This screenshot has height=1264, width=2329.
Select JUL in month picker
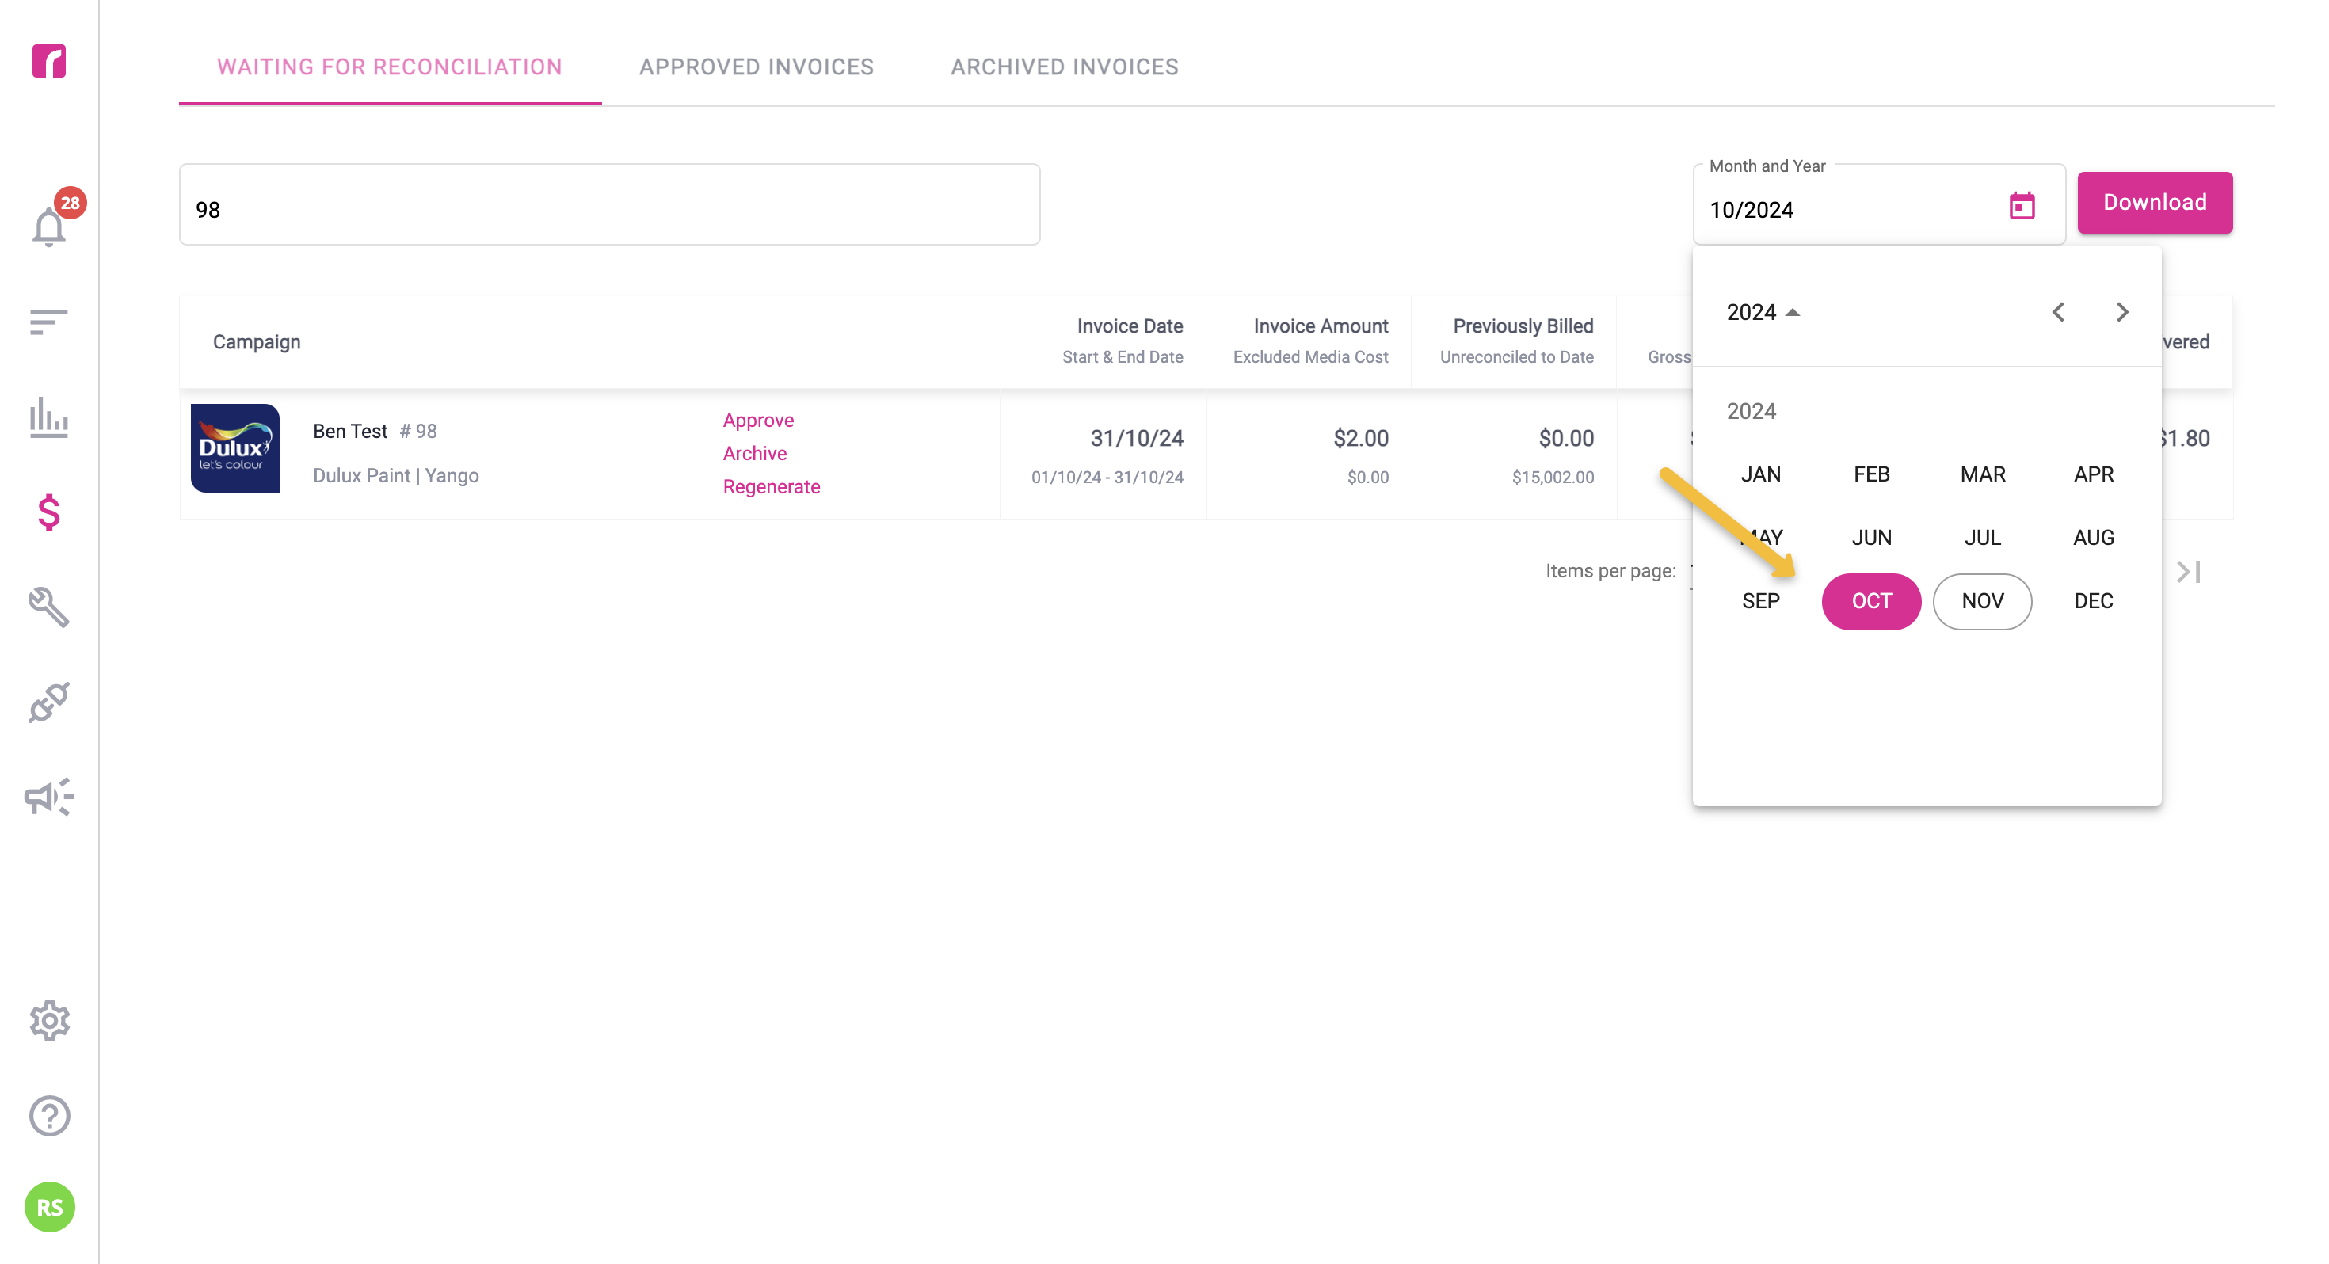1983,538
